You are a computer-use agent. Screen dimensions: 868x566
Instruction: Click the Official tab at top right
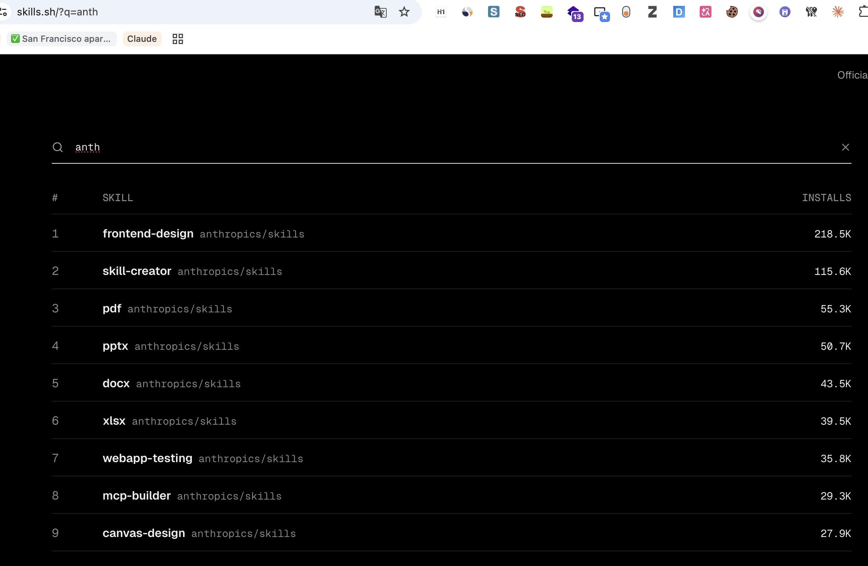coord(852,75)
